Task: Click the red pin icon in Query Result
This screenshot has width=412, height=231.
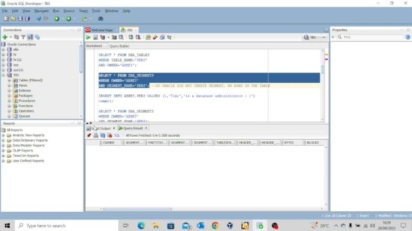Action: pyautogui.click(x=89, y=135)
